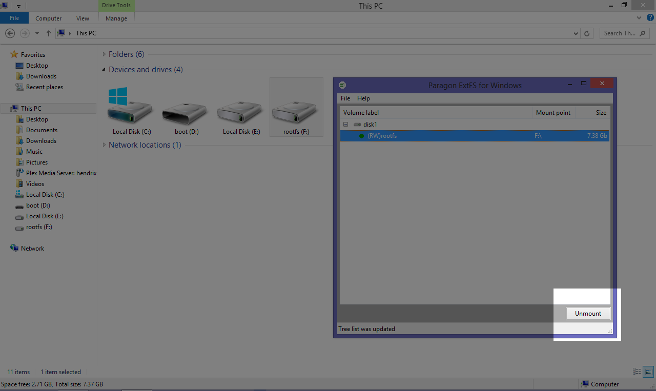Open Local Disk (E:) in sidebar

[45, 216]
